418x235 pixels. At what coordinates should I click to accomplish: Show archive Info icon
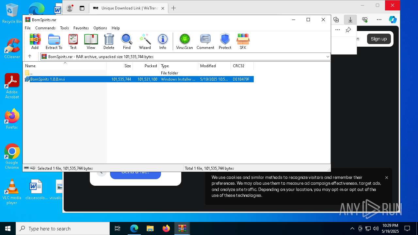[x=163, y=41]
